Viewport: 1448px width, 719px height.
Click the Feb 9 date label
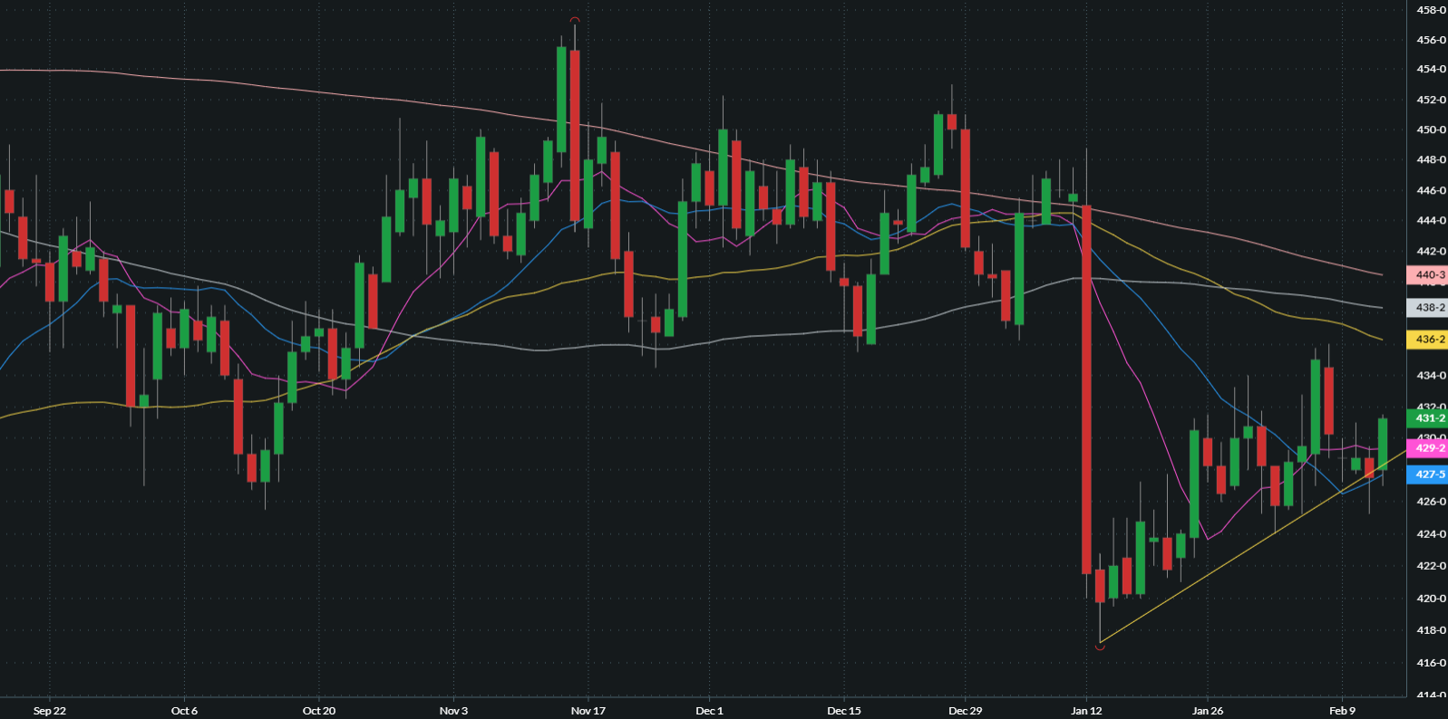pyautogui.click(x=1343, y=711)
